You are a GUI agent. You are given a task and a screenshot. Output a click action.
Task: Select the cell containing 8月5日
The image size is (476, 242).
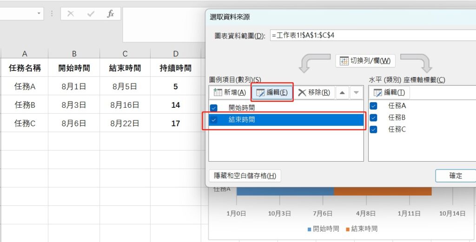(x=125, y=86)
